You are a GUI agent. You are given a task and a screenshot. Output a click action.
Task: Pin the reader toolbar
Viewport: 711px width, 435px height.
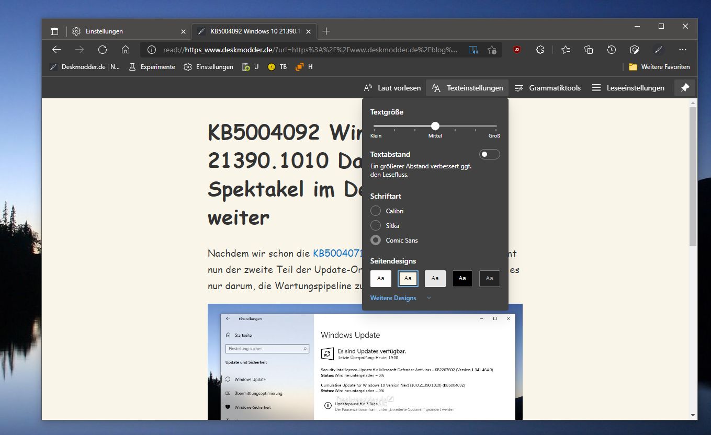685,88
